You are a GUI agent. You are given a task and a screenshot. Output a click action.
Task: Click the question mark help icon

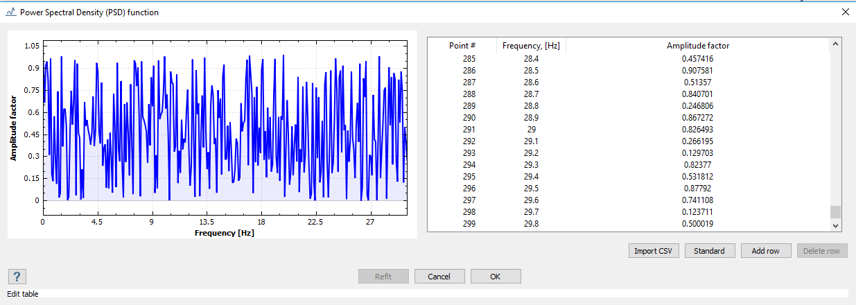[x=17, y=277]
